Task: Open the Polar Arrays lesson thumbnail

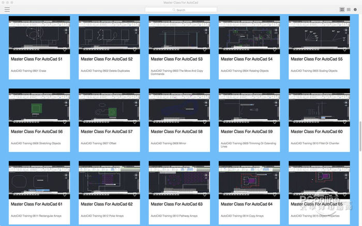Action: 109,180
